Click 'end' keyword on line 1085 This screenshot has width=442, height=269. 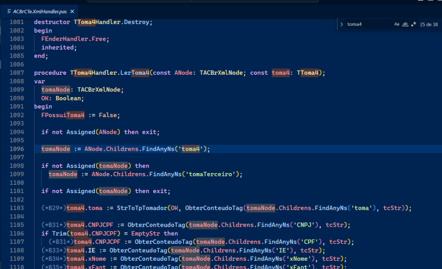coord(39,56)
